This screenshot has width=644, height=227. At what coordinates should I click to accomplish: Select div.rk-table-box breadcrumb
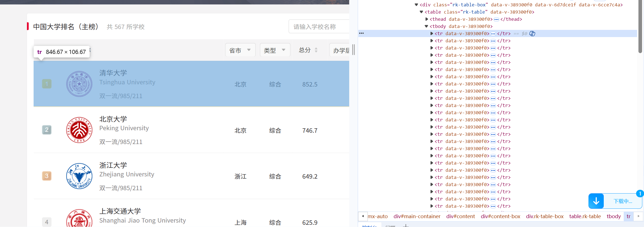coord(545,216)
